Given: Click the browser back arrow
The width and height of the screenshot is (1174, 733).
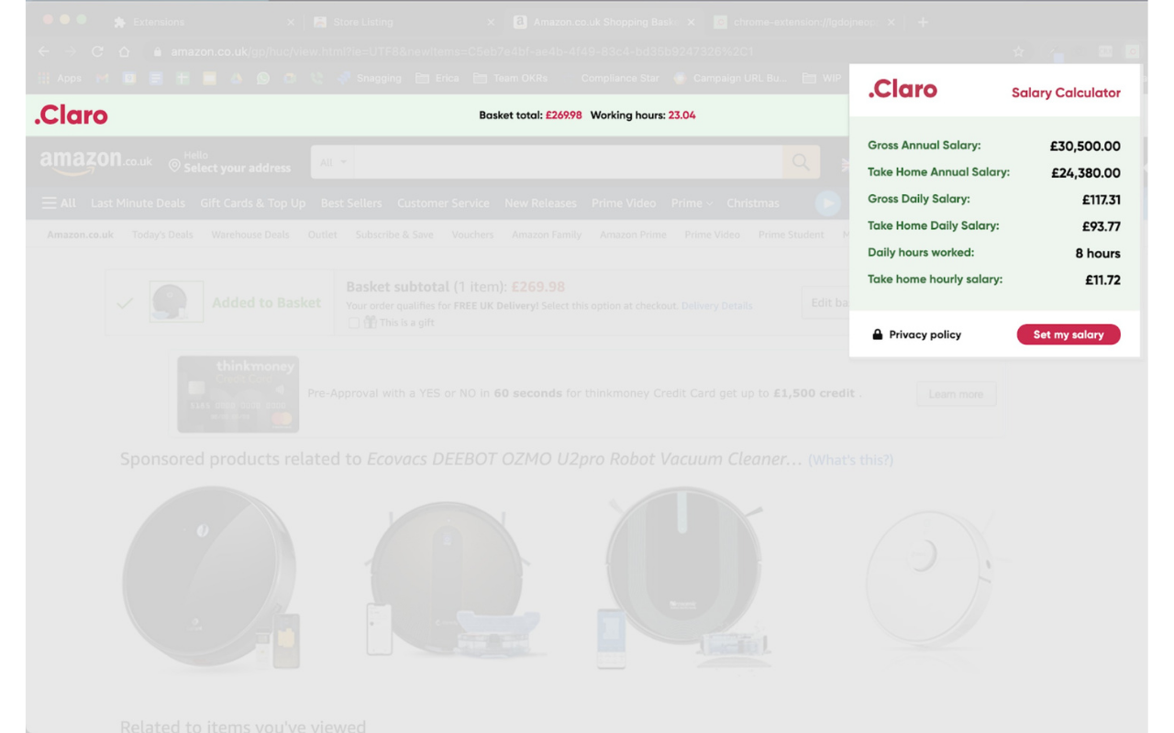Looking at the screenshot, I should (44, 52).
